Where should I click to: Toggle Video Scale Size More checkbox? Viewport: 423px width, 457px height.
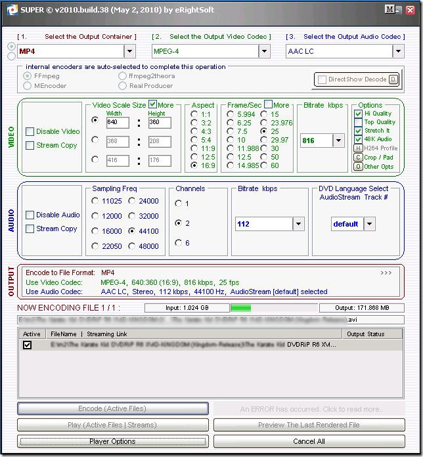[152, 104]
